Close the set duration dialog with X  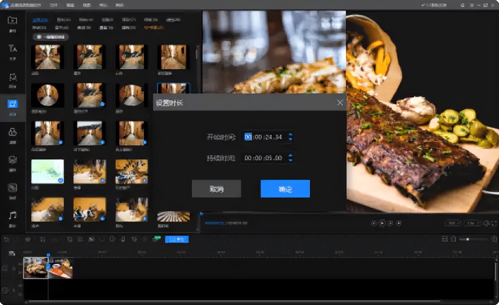click(x=340, y=103)
